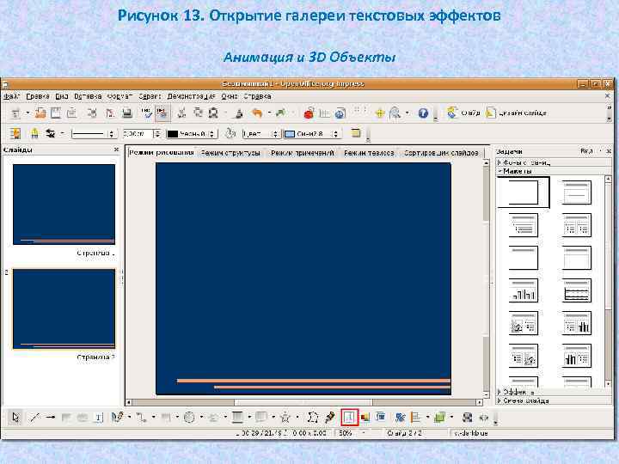Choose the Stars shapes tool
This screenshot has width=619, height=464.
click(285, 417)
